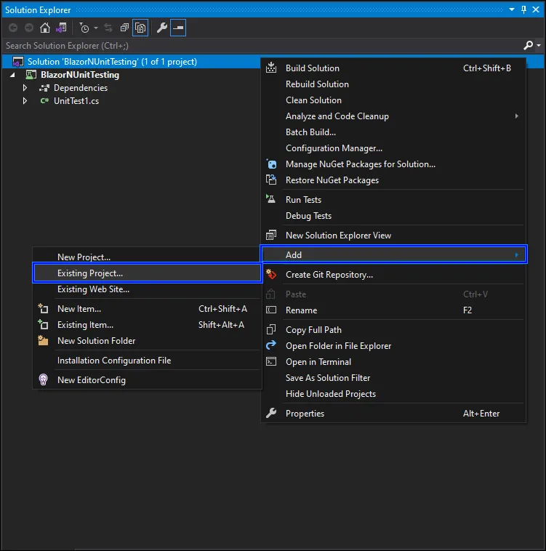Click the Open in Terminal icon
Screen dimensions: 546x551
(271, 361)
